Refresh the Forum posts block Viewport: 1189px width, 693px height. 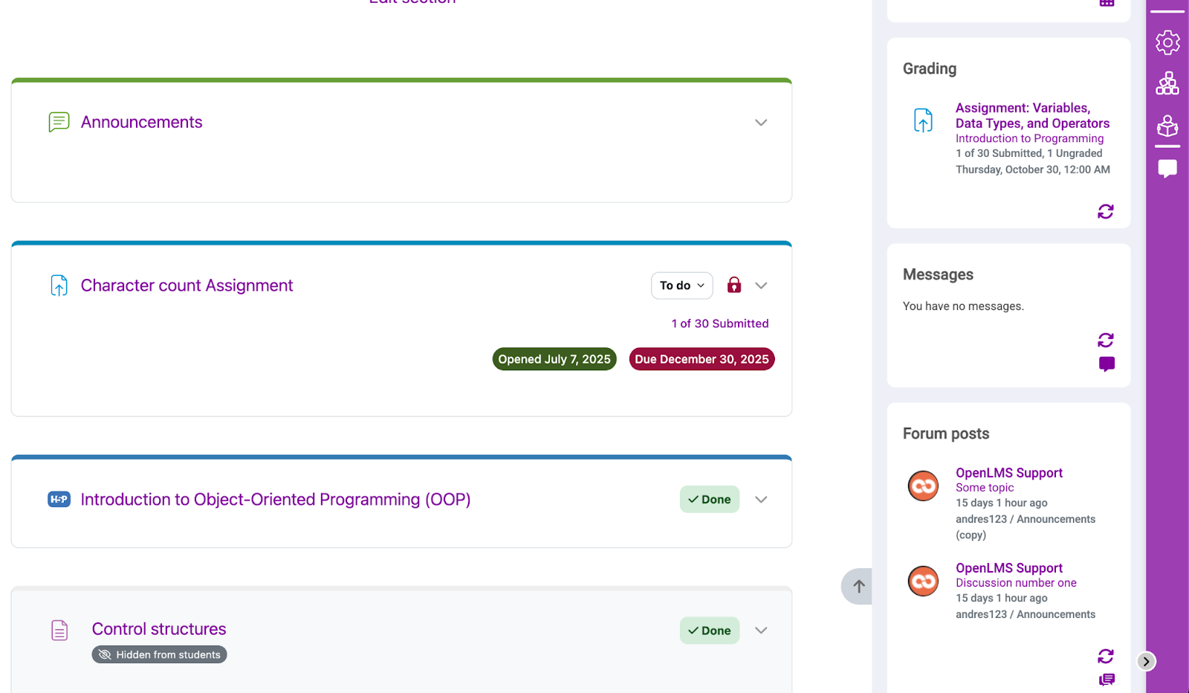(1105, 656)
